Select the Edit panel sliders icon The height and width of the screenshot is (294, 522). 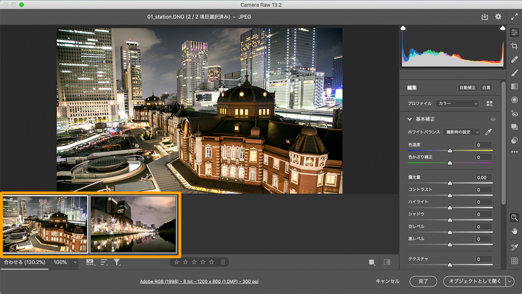coord(514,33)
